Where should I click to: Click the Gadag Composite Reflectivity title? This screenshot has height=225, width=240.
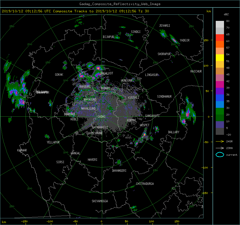[120, 4]
